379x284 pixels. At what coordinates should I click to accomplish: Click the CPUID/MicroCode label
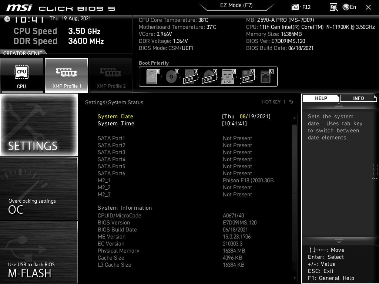tap(120, 216)
